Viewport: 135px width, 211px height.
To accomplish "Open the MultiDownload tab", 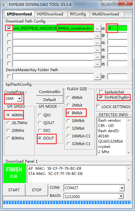I will (107, 14).
